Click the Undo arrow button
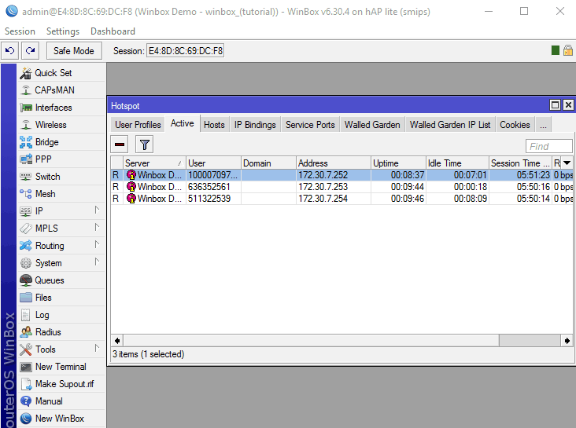Screen dimensions: 576x428 10,50
